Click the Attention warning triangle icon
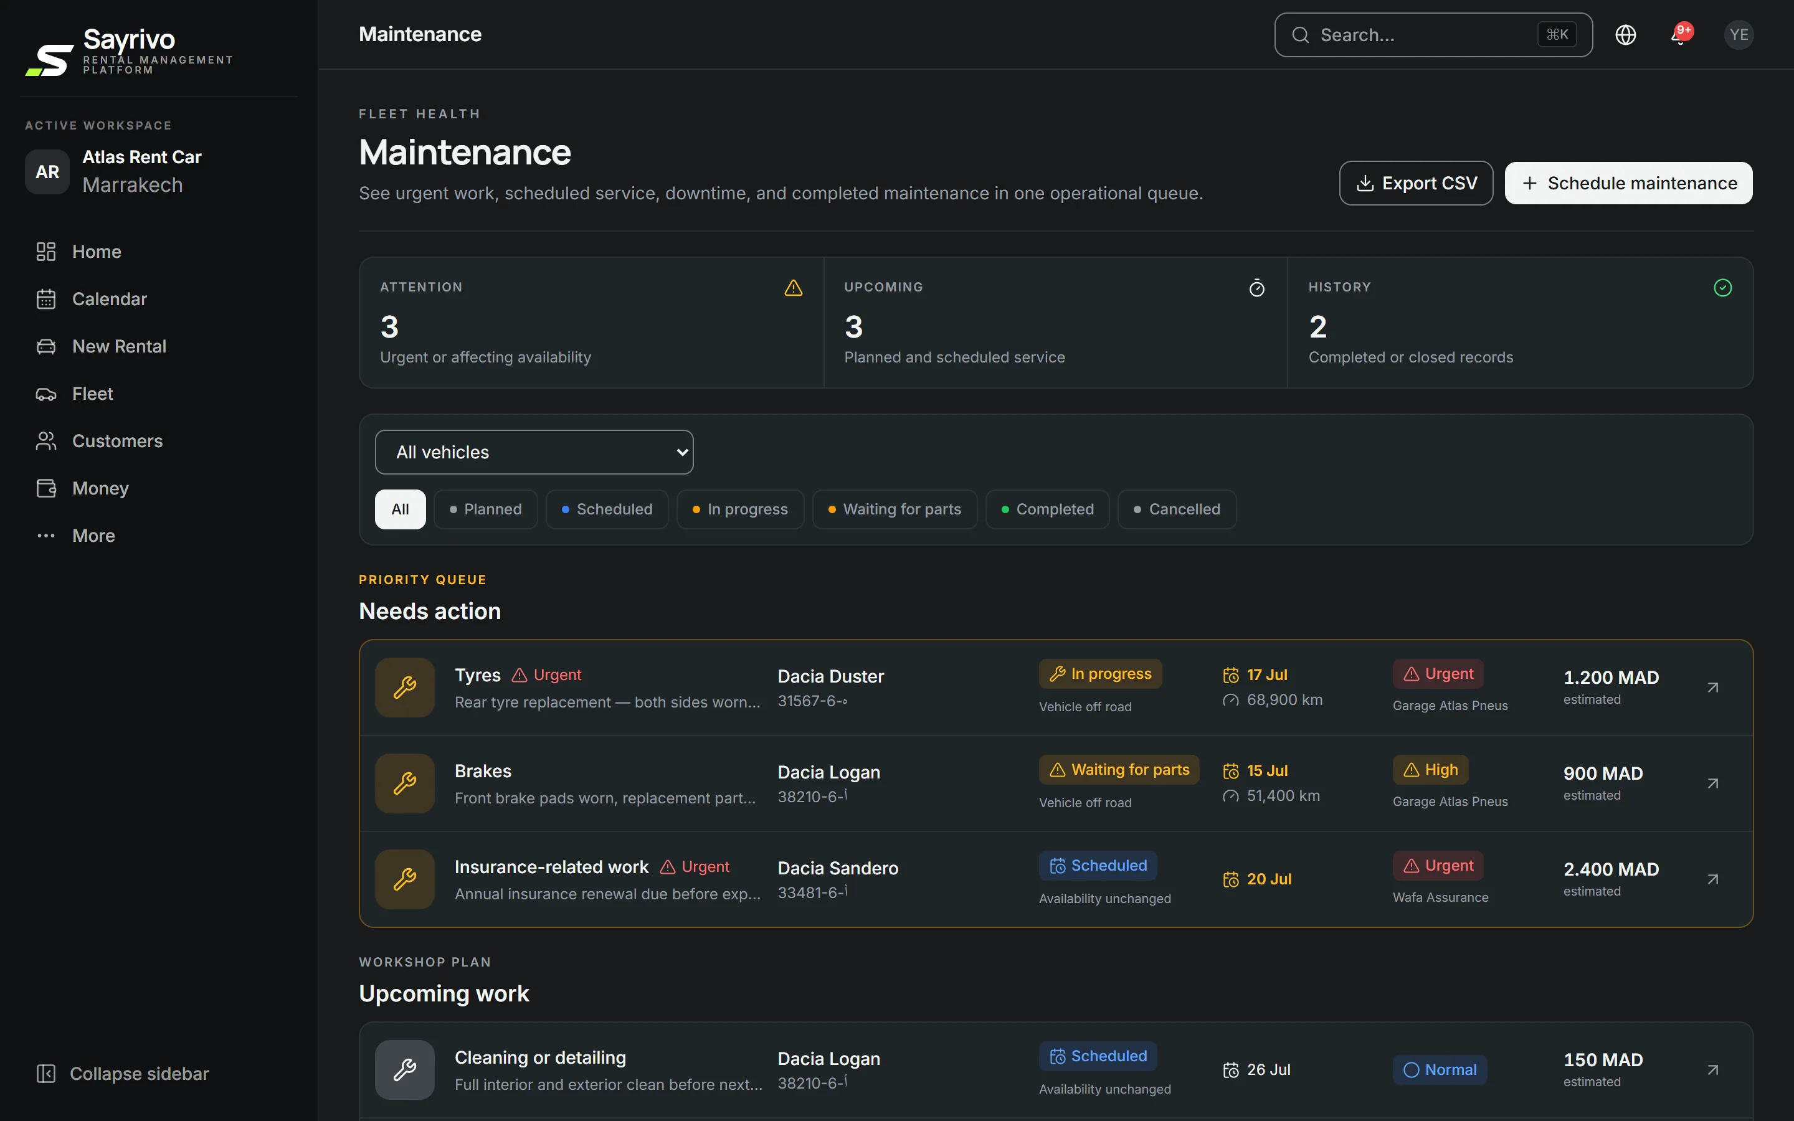This screenshot has height=1121, width=1794. [793, 288]
